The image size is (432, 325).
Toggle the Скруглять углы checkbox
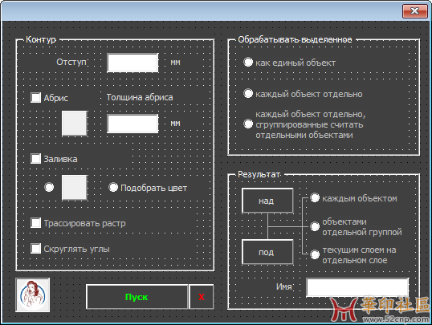click(x=36, y=249)
